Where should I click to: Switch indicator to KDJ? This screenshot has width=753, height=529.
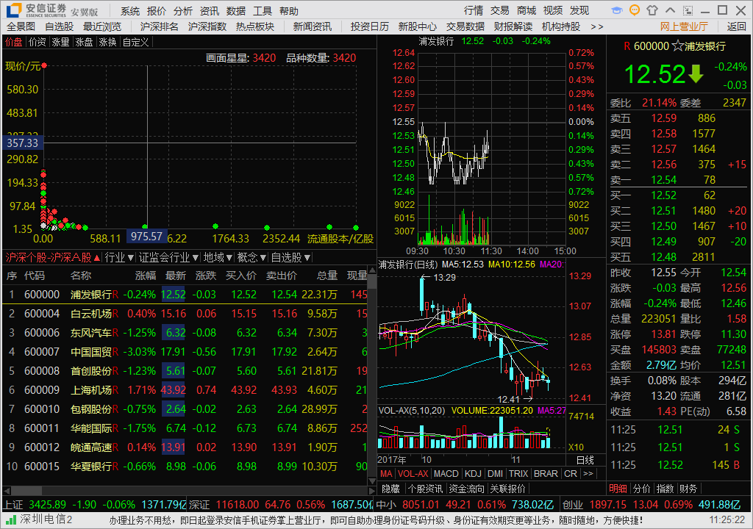point(473,474)
